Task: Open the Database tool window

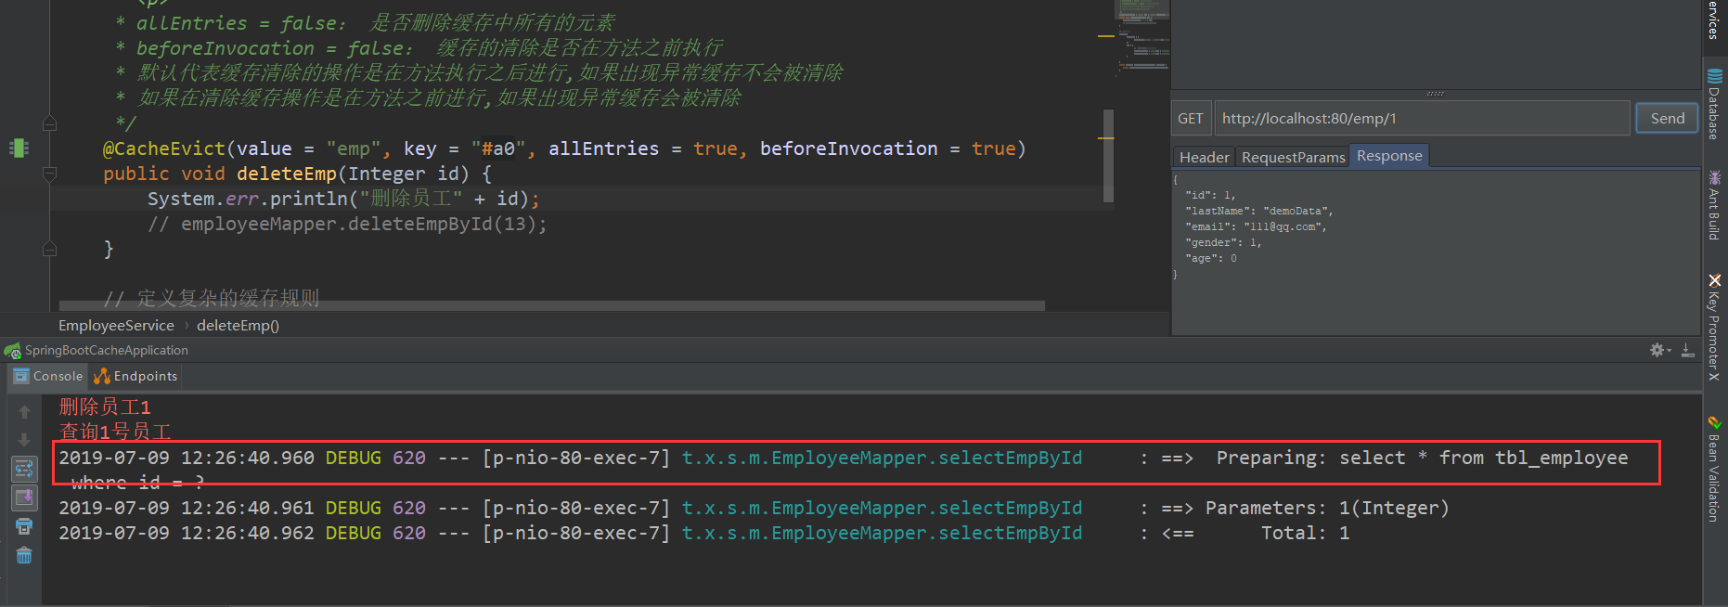Action: 1714,105
